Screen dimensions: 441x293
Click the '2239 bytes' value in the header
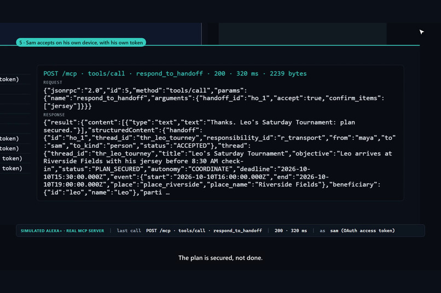click(x=288, y=74)
